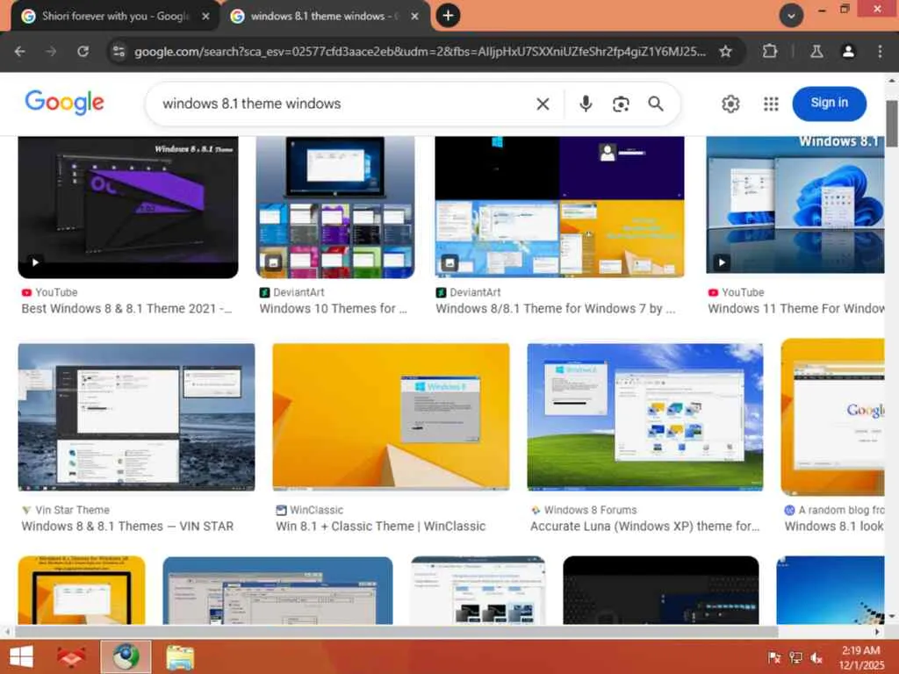Image resolution: width=899 pixels, height=674 pixels.
Task: Click the Google search text field
Action: (344, 104)
